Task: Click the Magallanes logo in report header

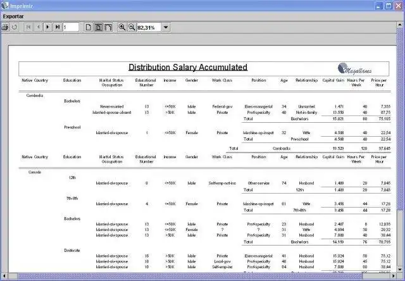Action: point(354,69)
